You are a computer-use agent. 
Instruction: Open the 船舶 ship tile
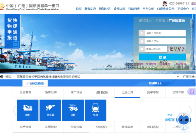(x=28, y=110)
